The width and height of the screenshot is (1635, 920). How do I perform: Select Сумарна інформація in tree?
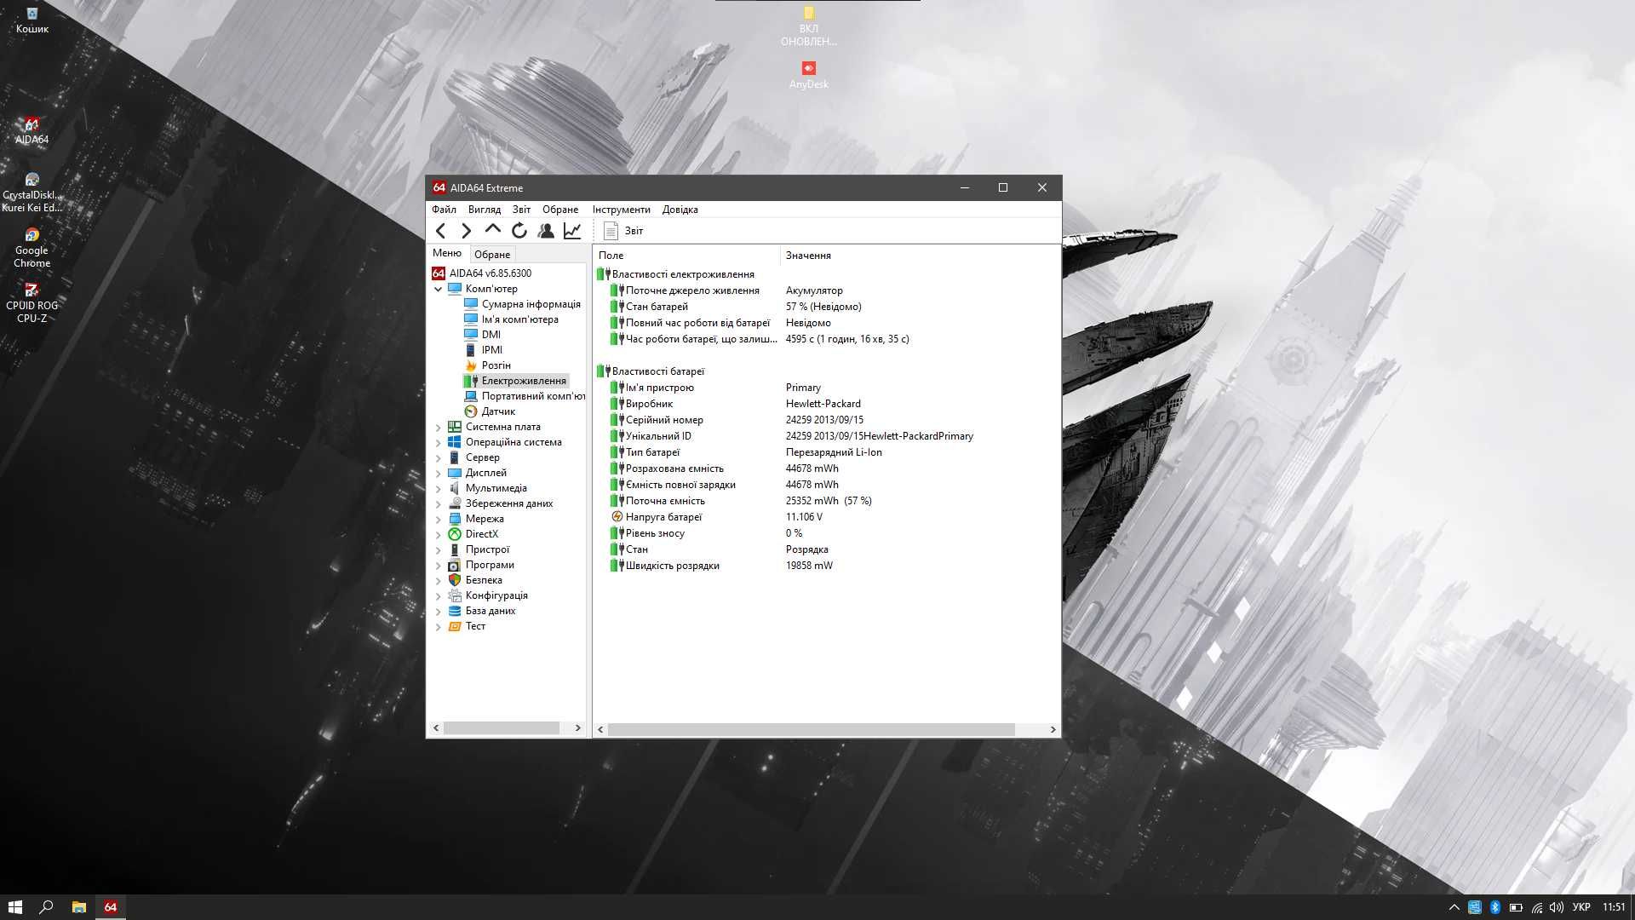[523, 304]
